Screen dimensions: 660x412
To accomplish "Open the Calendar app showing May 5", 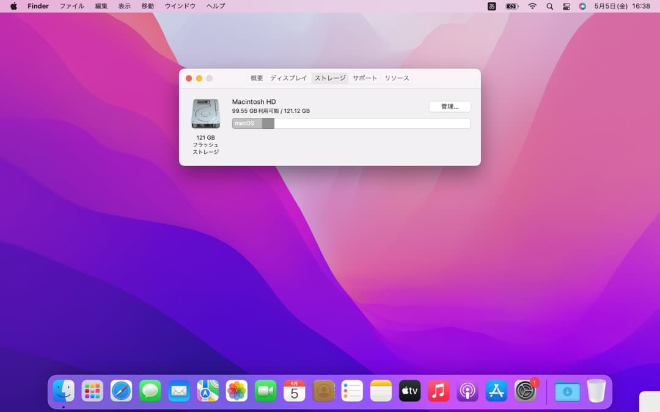I will coord(294,391).
